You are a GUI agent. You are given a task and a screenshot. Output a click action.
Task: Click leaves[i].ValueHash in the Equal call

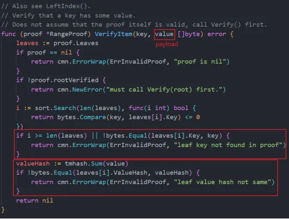pyautogui.click(x=112, y=173)
